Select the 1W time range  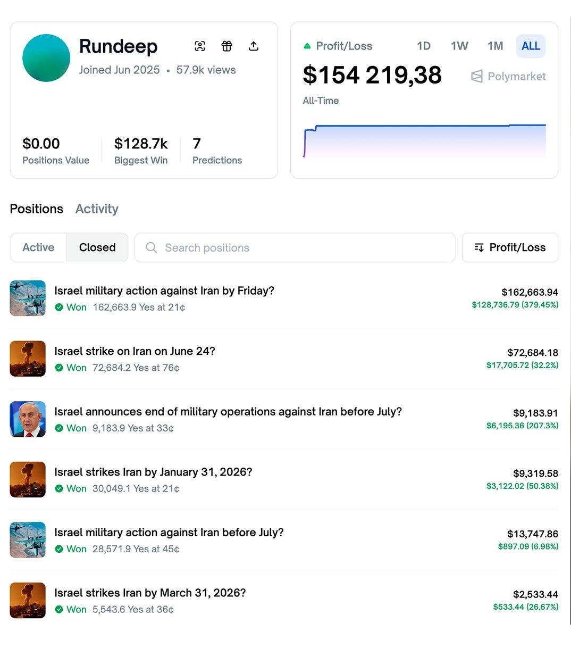point(459,46)
